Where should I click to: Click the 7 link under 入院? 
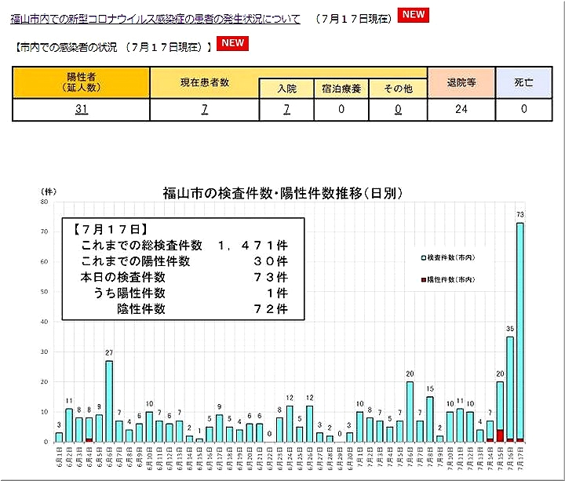(x=286, y=110)
